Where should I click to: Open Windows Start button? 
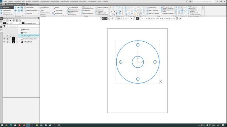click(2, 125)
